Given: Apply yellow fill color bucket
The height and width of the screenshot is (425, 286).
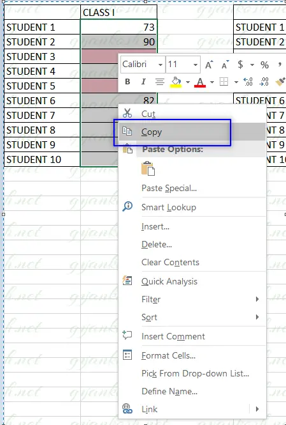Looking at the screenshot, I should [x=176, y=82].
